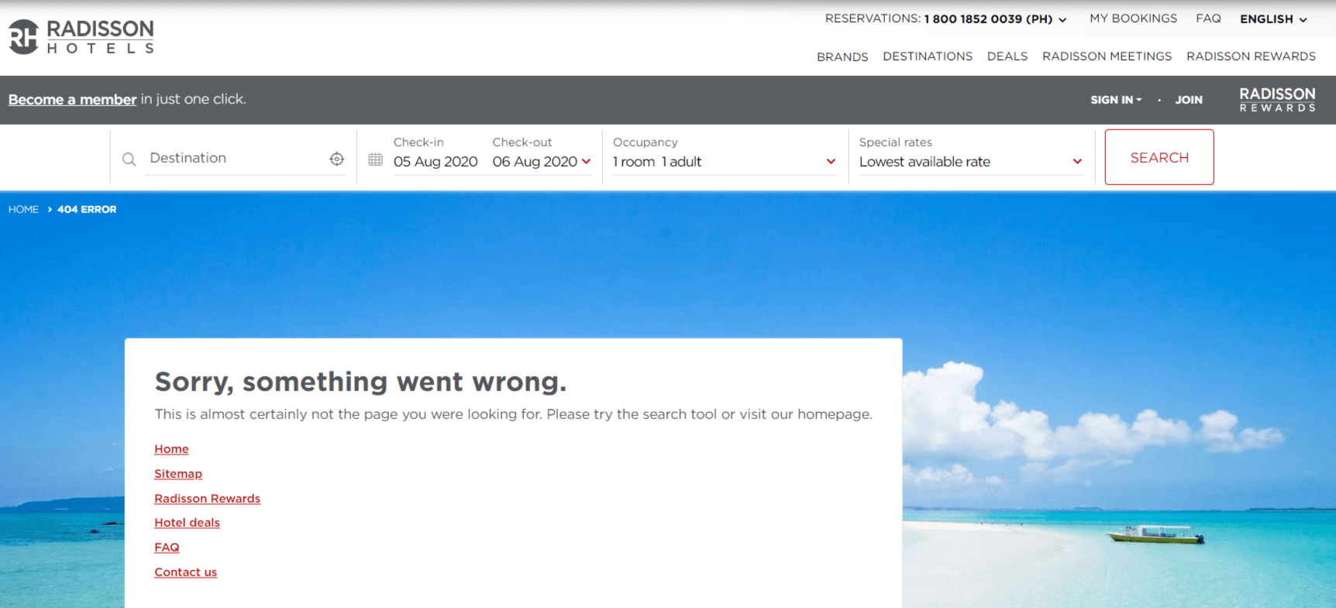Viewport: 1336px width, 608px height.
Task: Use current location crosshair icon
Action: click(336, 159)
